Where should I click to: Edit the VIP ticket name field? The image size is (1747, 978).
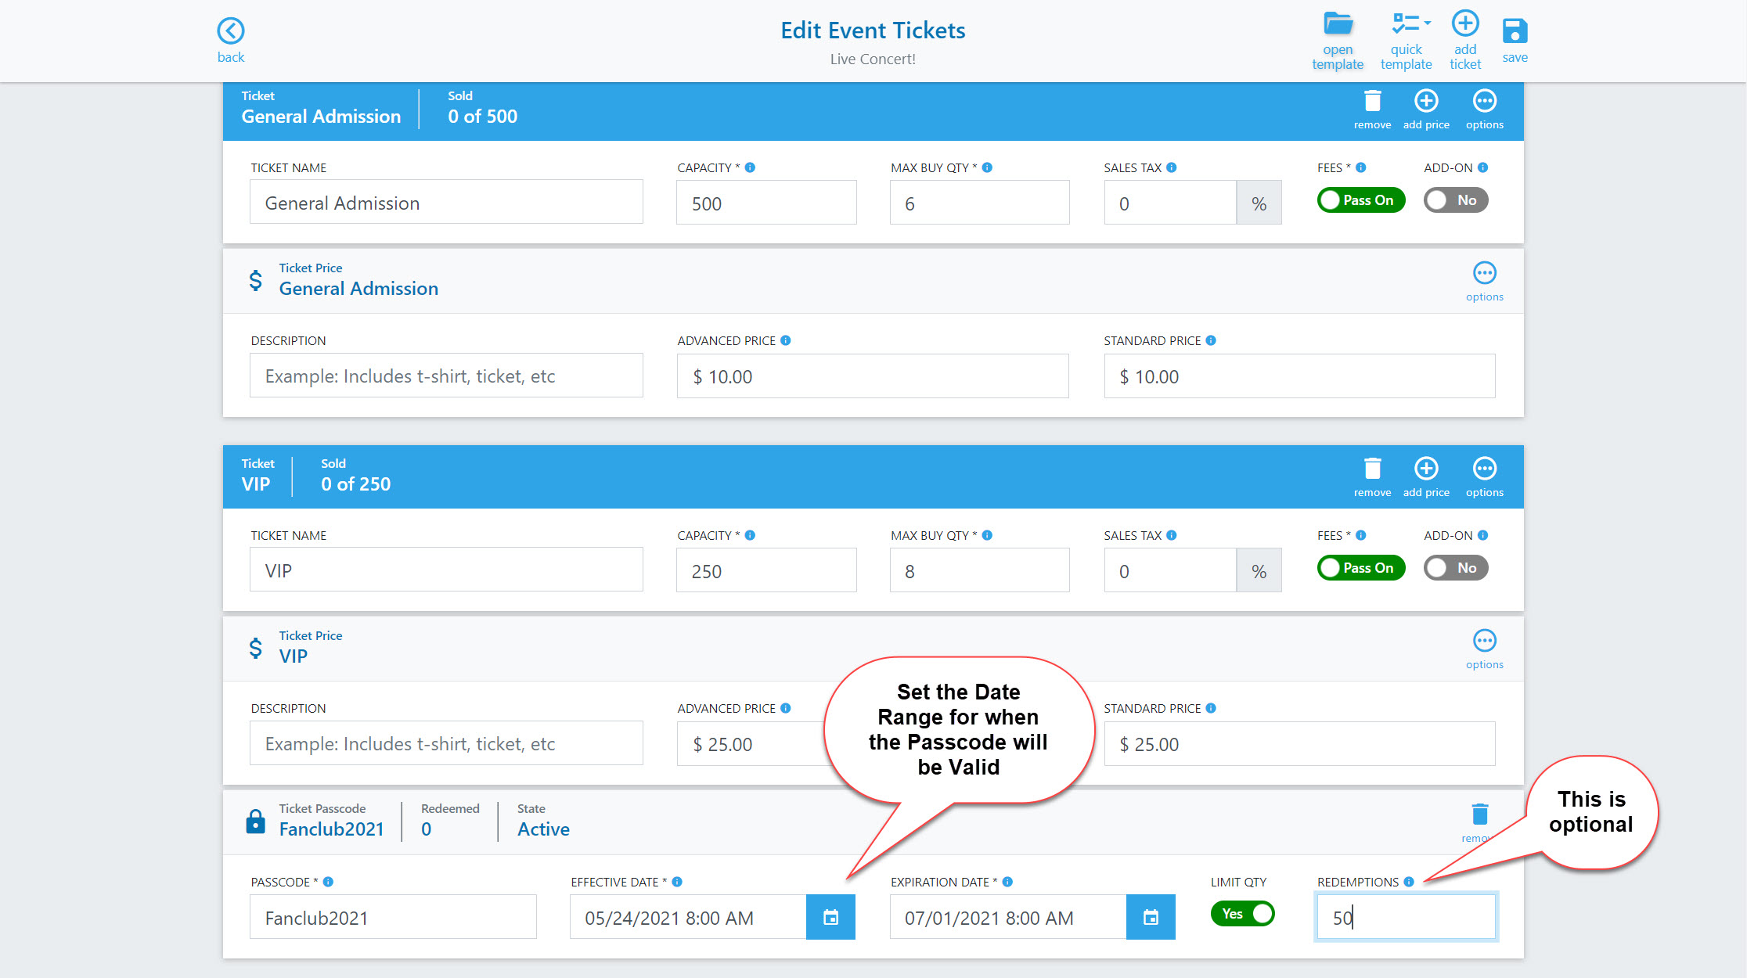tap(446, 570)
